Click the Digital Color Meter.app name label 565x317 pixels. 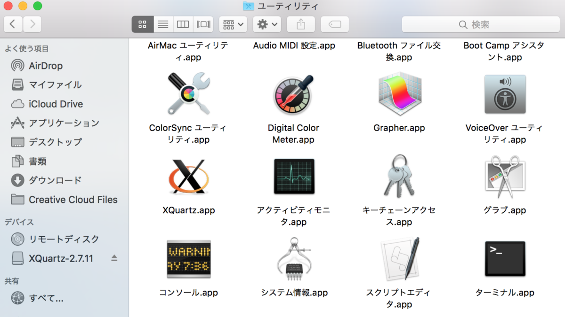293,133
